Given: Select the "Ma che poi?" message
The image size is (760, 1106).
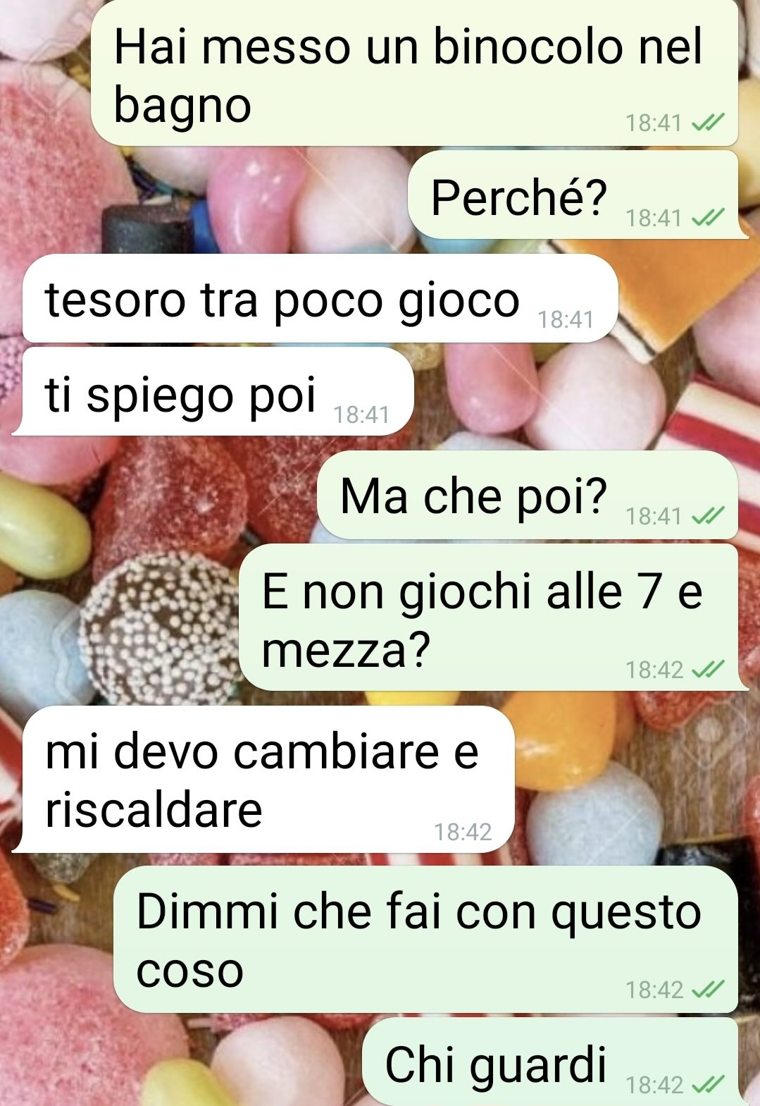Looking at the screenshot, I should tap(528, 496).
